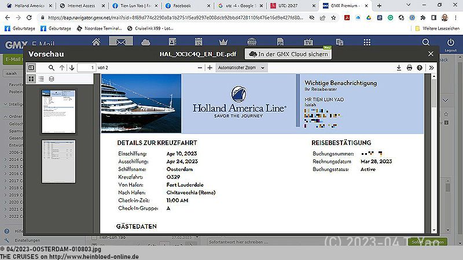463x260 pixels.
Task: Open GMX Cloud icon
Action: pos(146,42)
